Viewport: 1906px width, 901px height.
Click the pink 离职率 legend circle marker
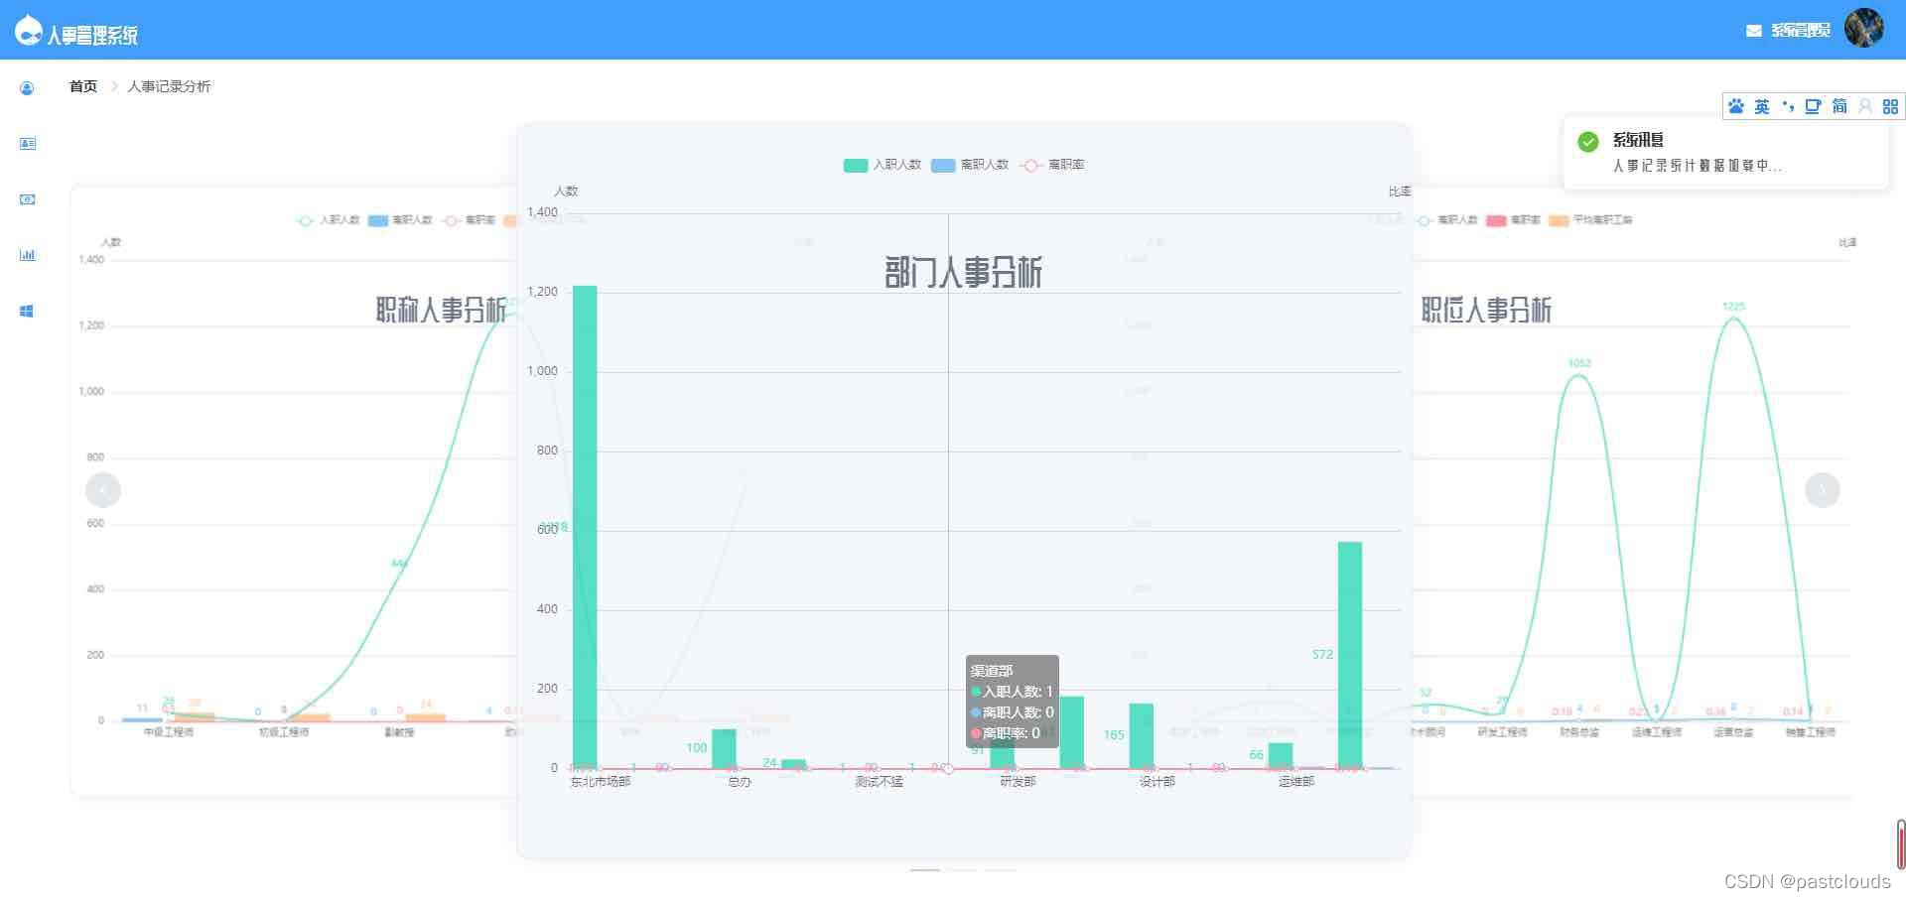[1031, 166]
